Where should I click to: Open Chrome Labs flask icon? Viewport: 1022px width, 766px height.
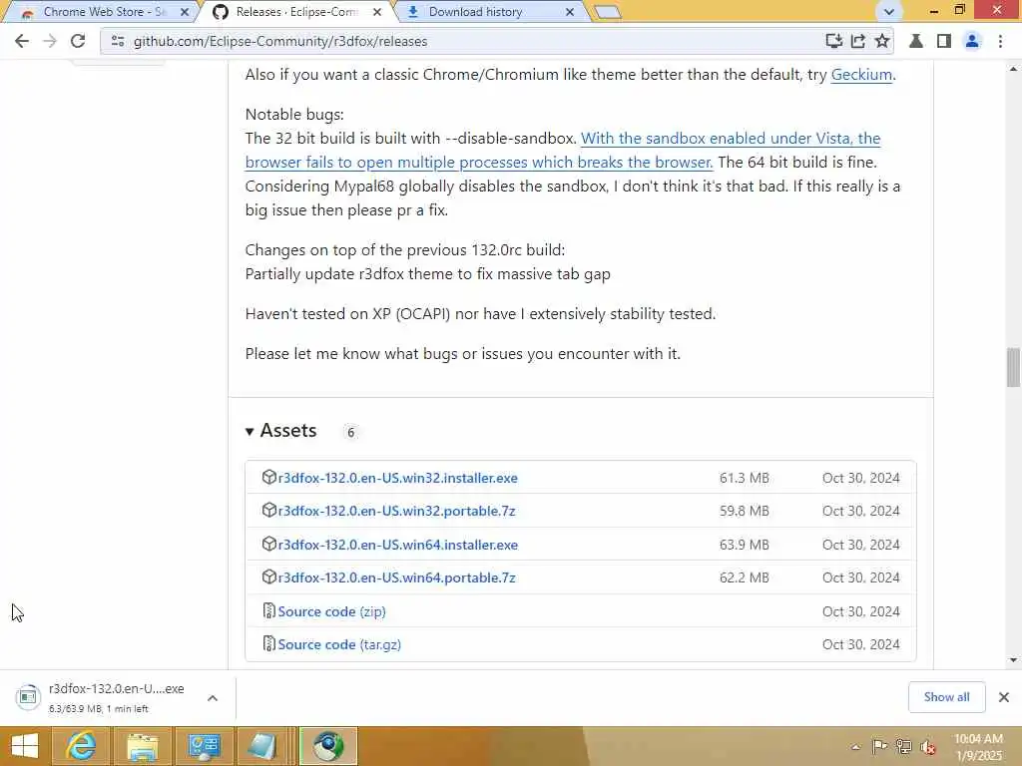click(x=916, y=41)
